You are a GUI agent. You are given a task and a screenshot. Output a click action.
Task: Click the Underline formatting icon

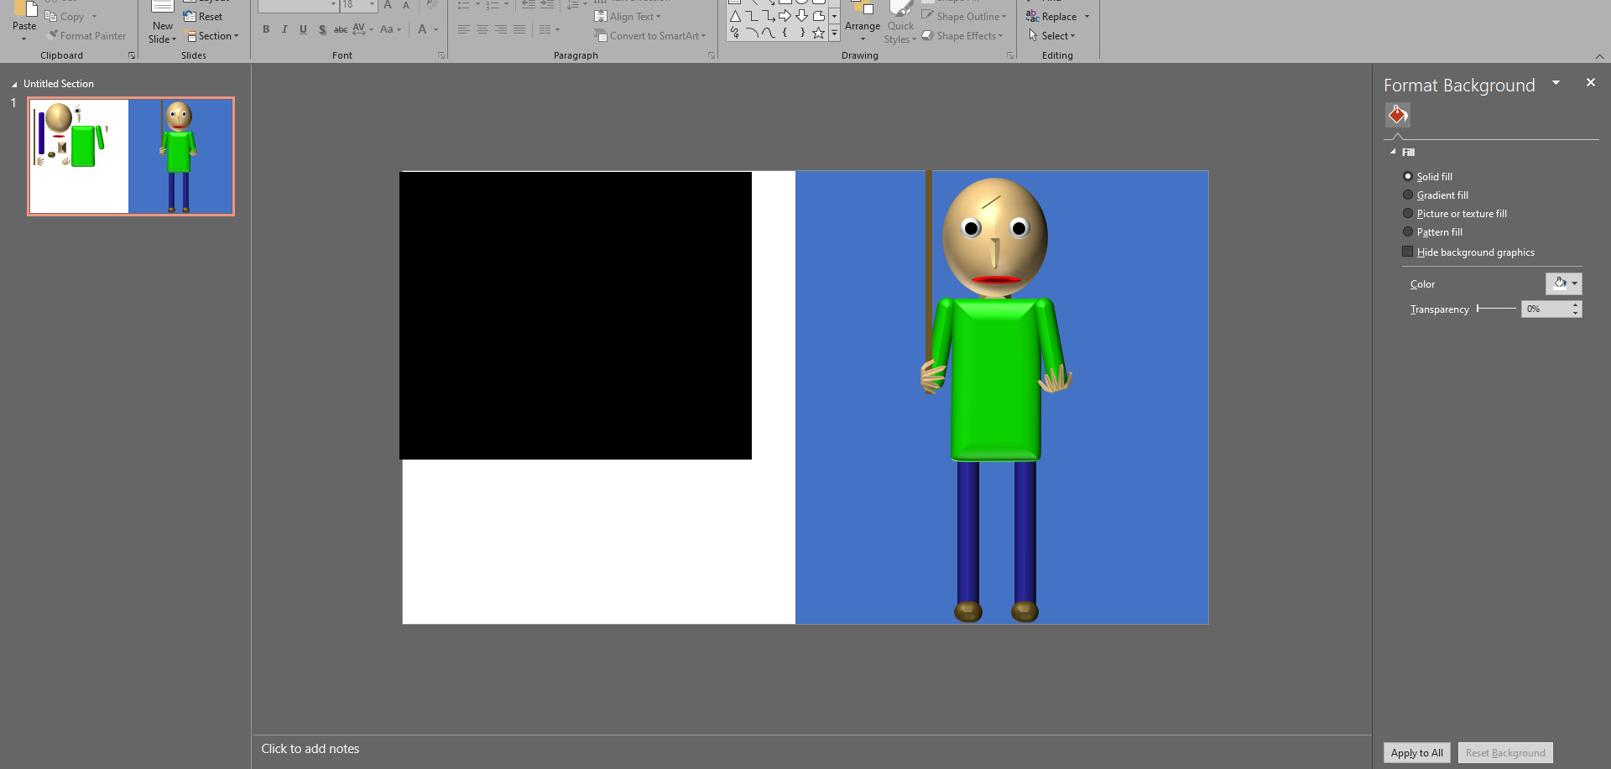303,29
